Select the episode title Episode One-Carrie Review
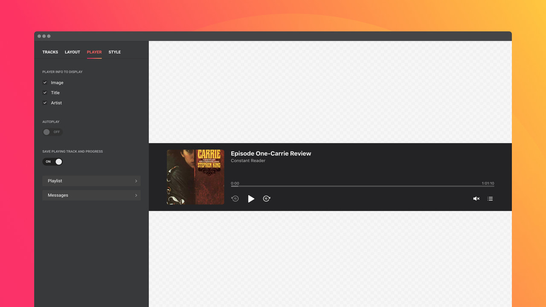Viewport: 546px width, 307px height. pos(271,153)
